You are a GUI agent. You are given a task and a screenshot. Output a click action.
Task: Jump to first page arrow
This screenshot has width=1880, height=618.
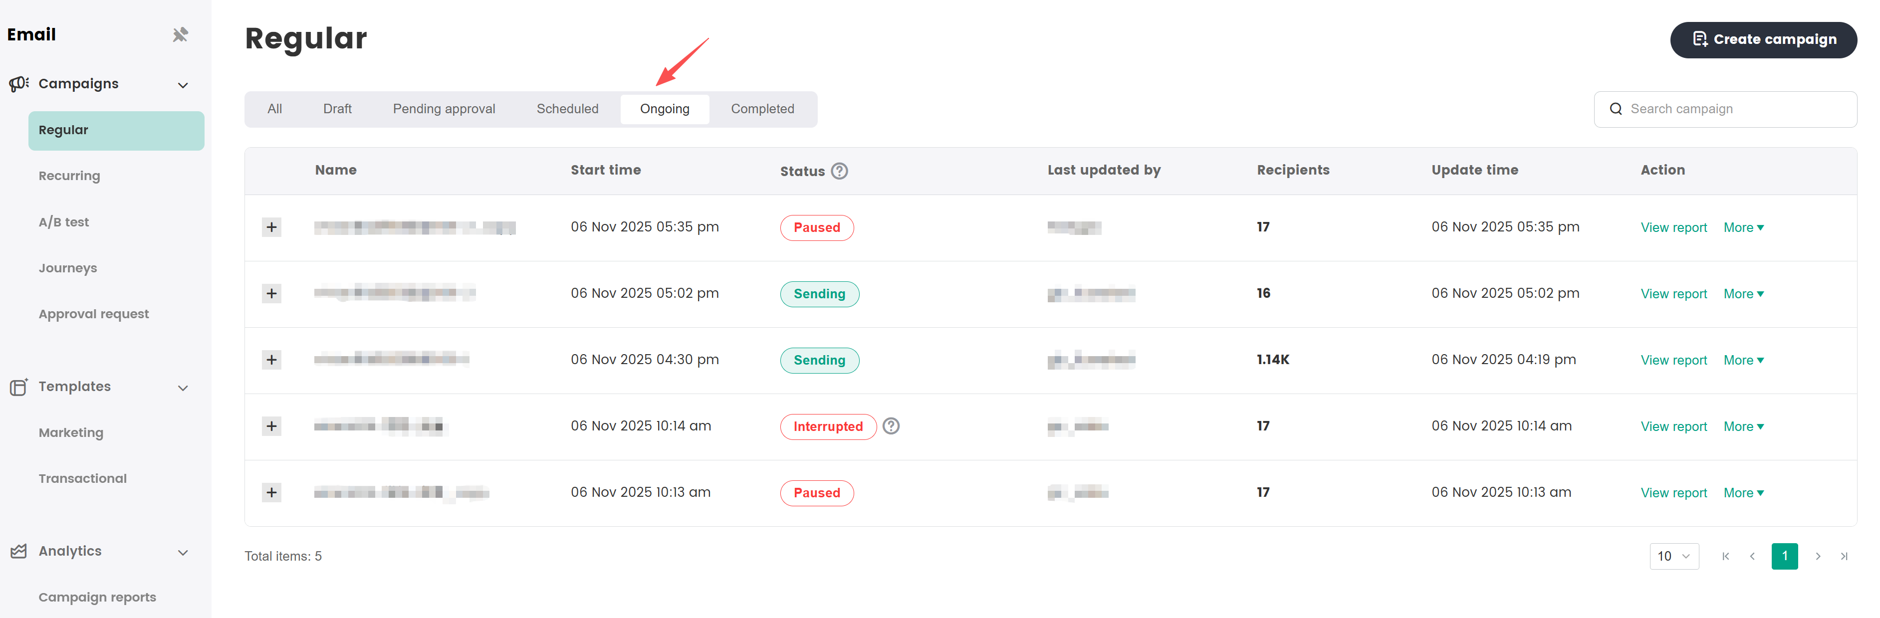point(1725,556)
